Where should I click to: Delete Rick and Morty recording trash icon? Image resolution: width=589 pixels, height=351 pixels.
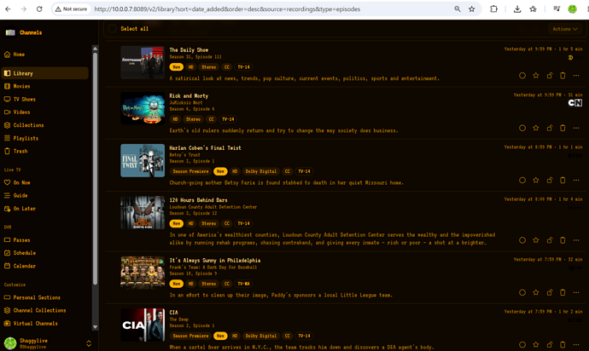coord(563,129)
